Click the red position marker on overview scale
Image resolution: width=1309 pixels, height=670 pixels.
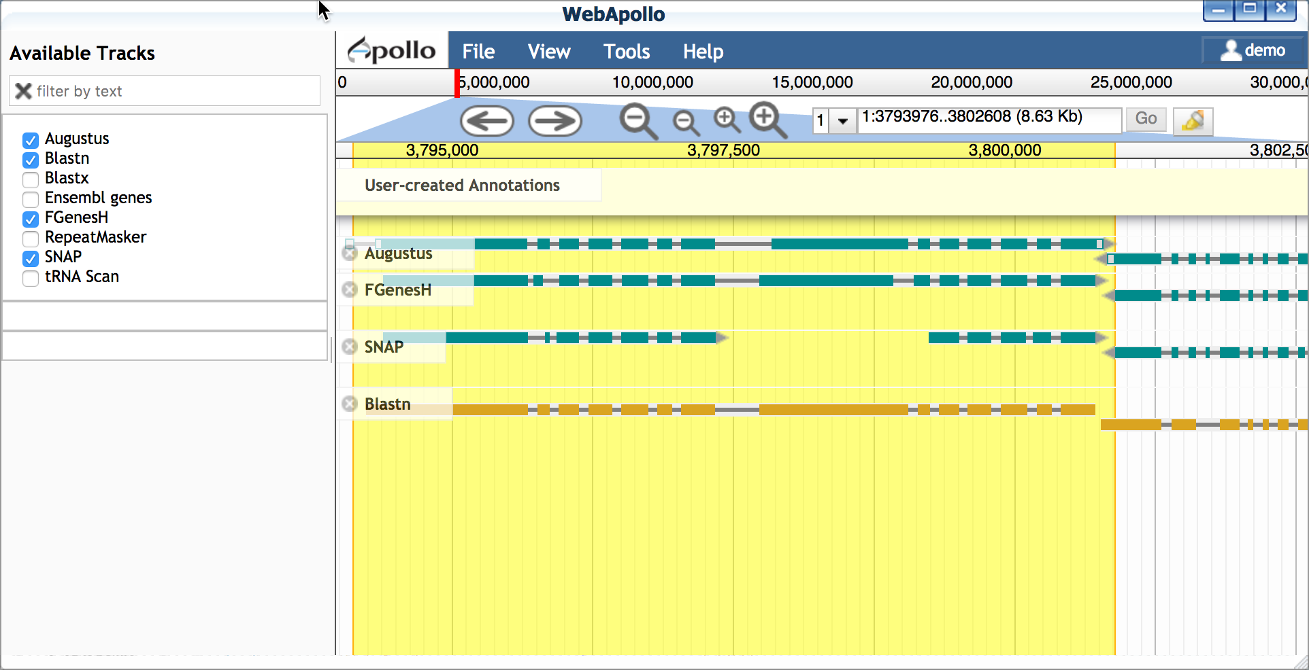457,83
